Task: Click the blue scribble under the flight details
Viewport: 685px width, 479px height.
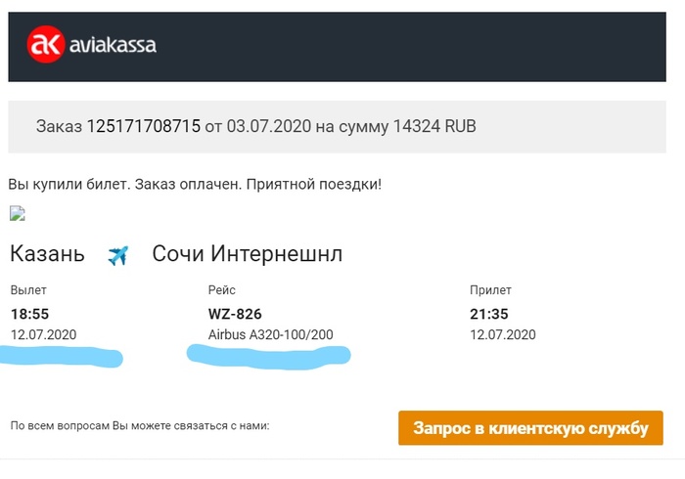Action: point(269,353)
